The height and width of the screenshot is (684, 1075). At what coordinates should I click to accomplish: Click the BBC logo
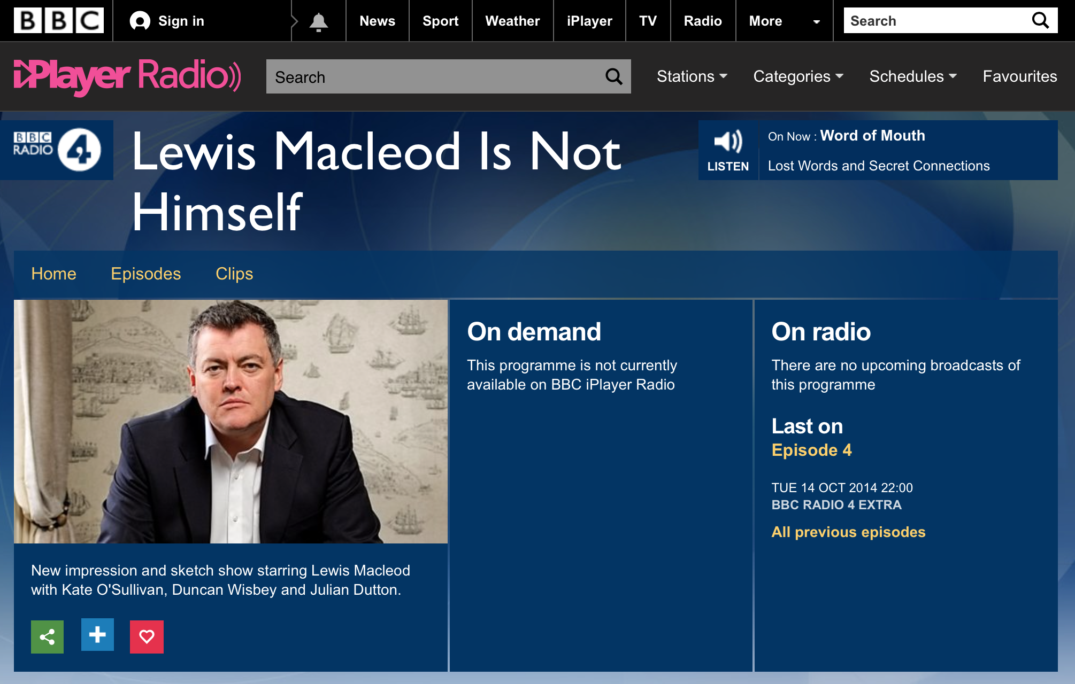(x=58, y=21)
